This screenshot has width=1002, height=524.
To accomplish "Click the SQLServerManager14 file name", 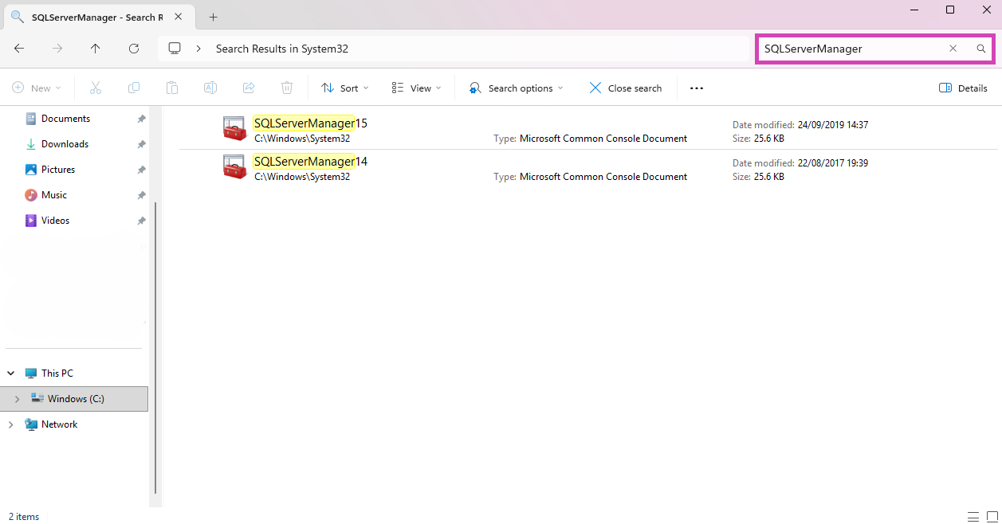I will click(x=311, y=162).
